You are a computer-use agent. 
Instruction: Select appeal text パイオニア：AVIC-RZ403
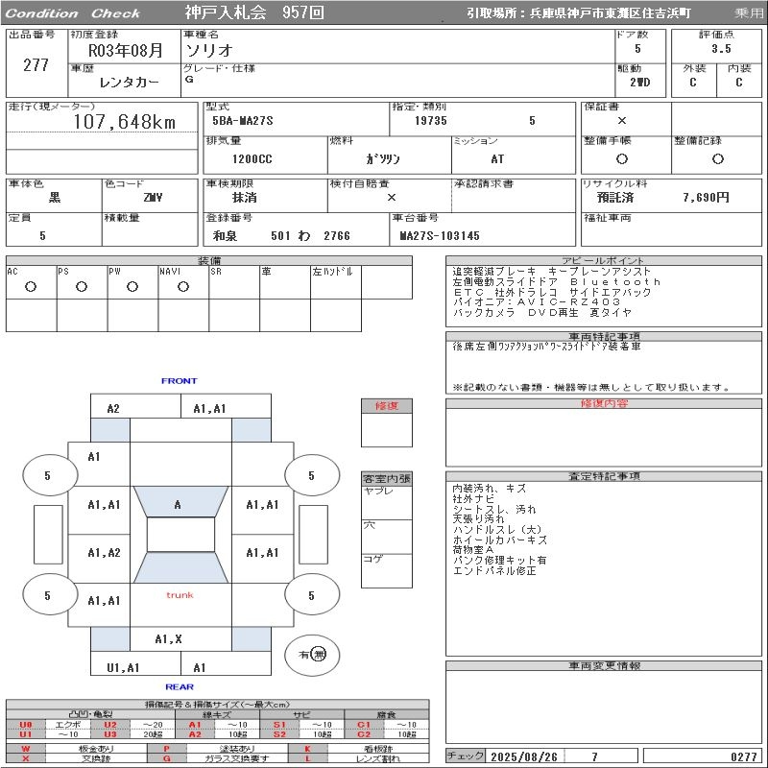537,302
